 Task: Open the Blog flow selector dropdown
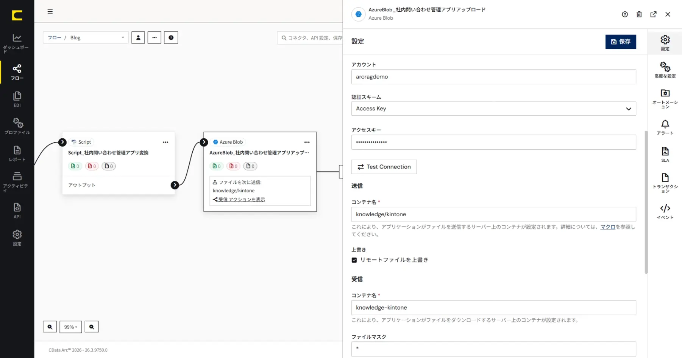point(86,37)
